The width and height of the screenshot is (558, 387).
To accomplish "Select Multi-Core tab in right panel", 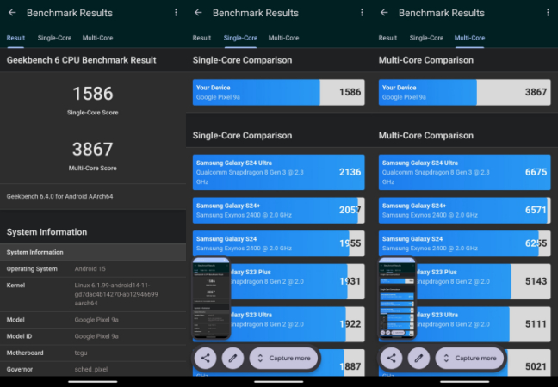I will pos(469,38).
